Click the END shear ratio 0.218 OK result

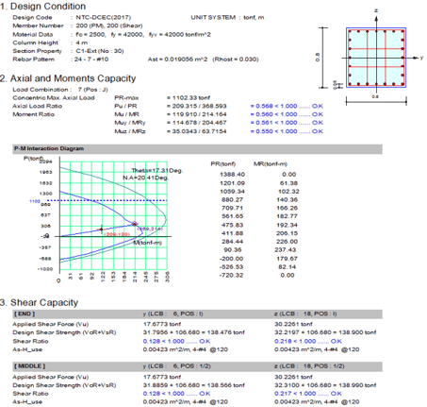click(308, 341)
